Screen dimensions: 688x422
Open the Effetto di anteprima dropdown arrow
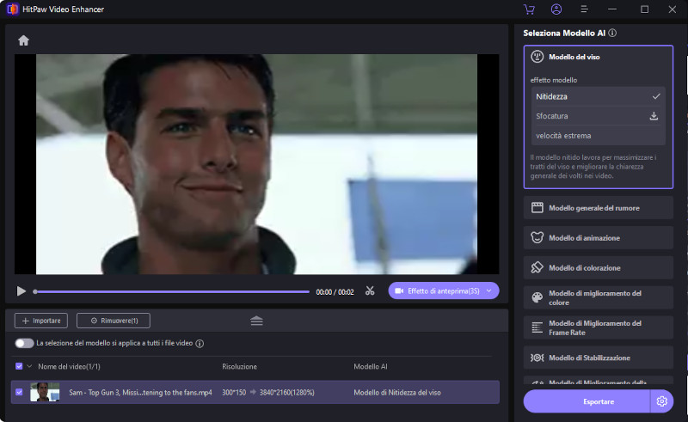pos(489,291)
